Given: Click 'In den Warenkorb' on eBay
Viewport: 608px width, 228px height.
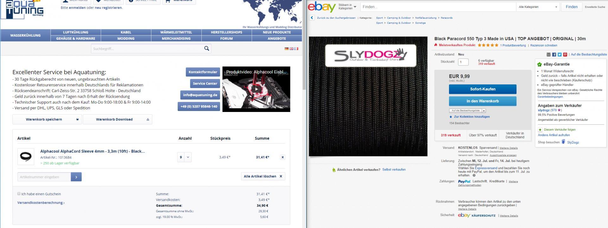Looking at the screenshot, I should point(483,101).
